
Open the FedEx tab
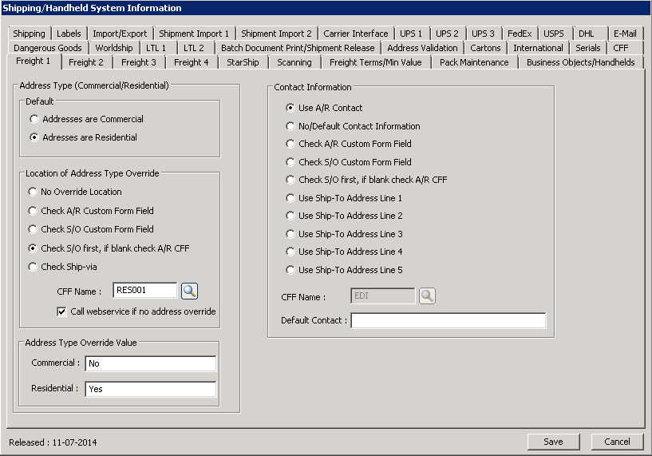click(520, 34)
